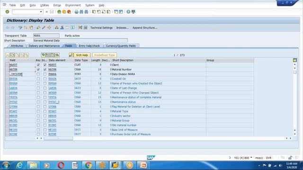Click scroll-down arrow at table bottom right
Screen dimensions: 303x170
coord(295,134)
